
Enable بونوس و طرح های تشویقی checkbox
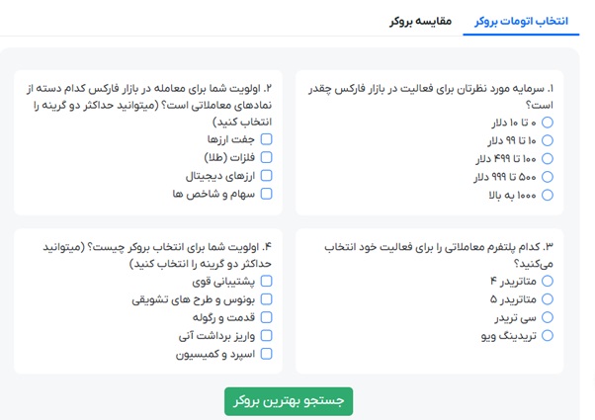click(266, 299)
